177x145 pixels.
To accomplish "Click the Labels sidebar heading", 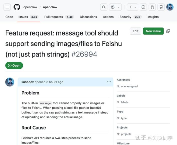I will pos(121,95).
